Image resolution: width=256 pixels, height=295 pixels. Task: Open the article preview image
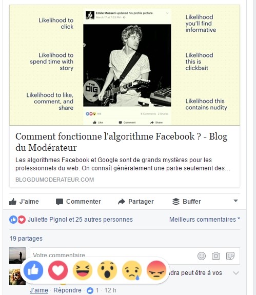point(125,65)
